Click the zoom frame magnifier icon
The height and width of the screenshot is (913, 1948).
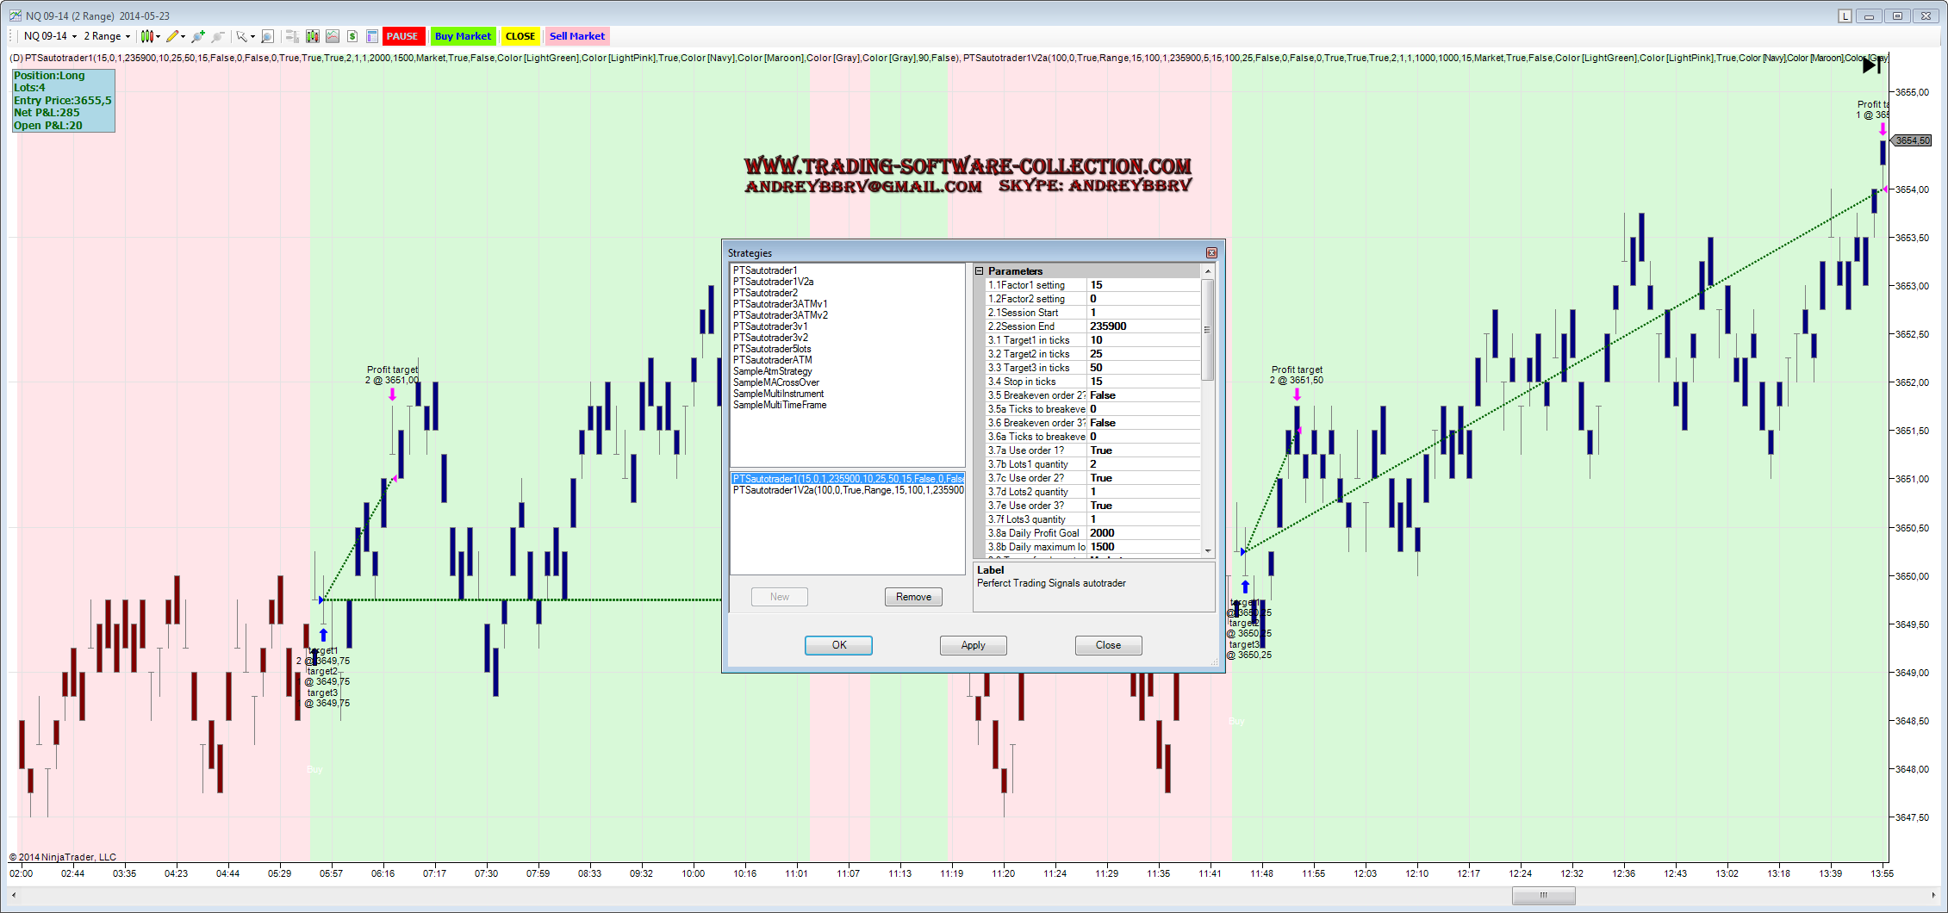click(268, 36)
